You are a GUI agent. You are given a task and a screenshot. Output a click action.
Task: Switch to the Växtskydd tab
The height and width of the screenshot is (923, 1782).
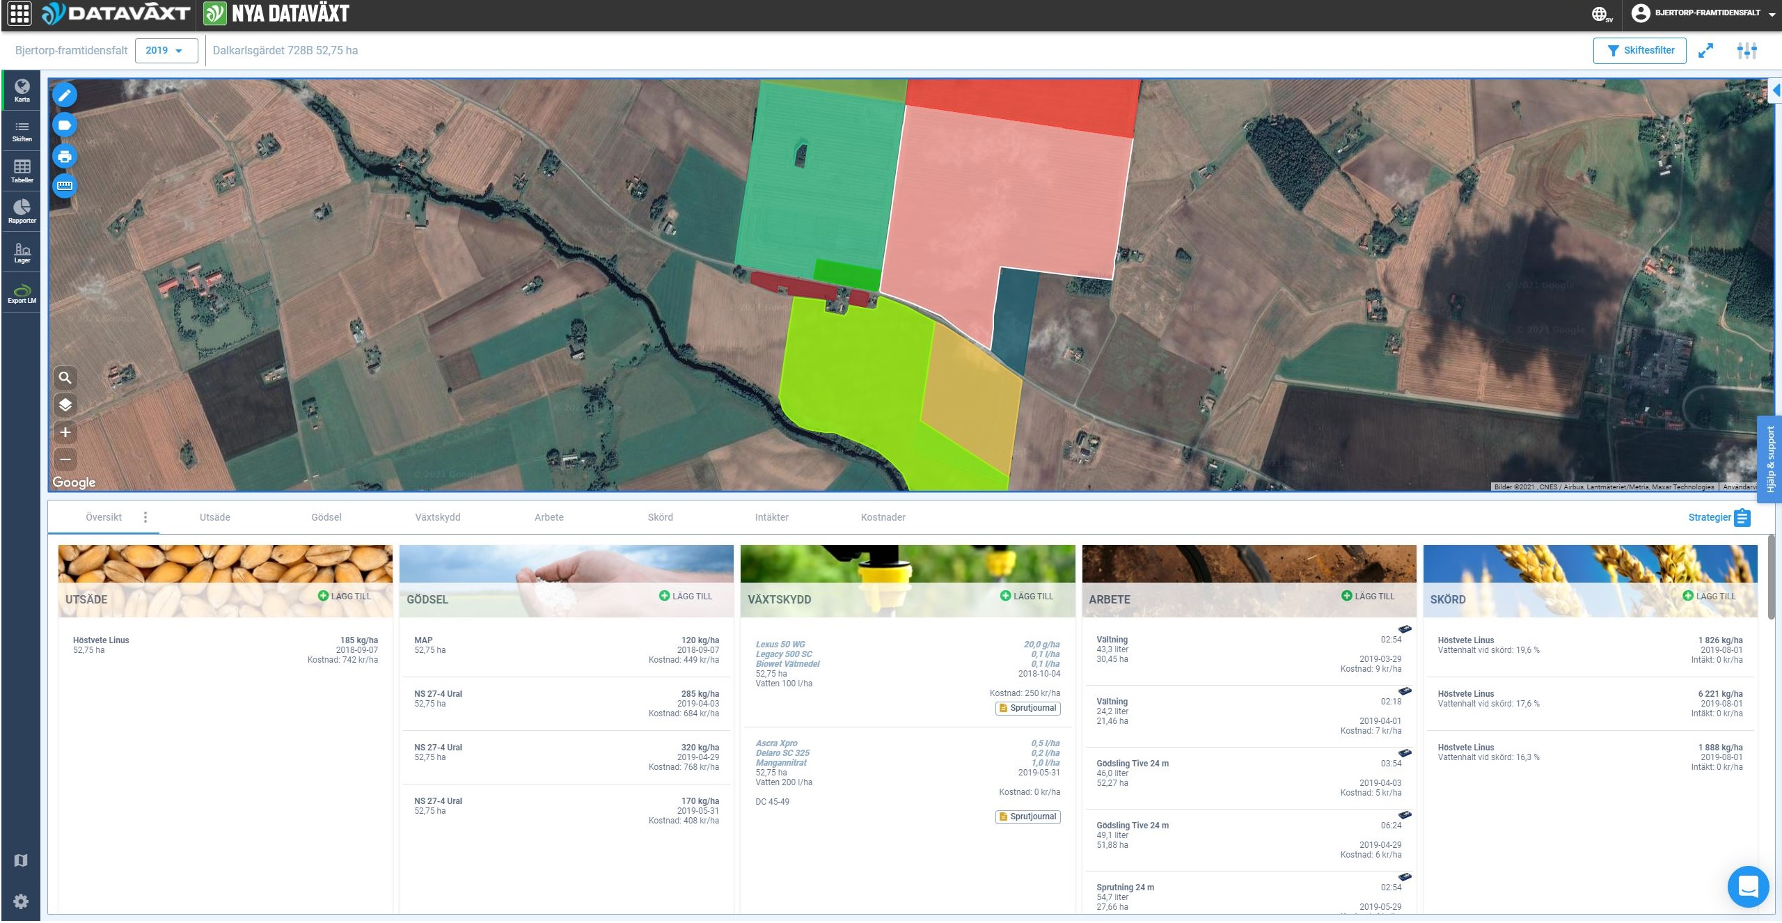coord(437,517)
